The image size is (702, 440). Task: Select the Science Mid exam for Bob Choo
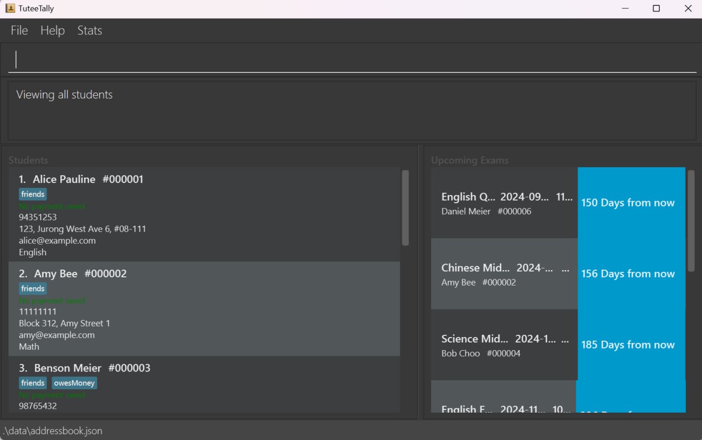pyautogui.click(x=503, y=345)
